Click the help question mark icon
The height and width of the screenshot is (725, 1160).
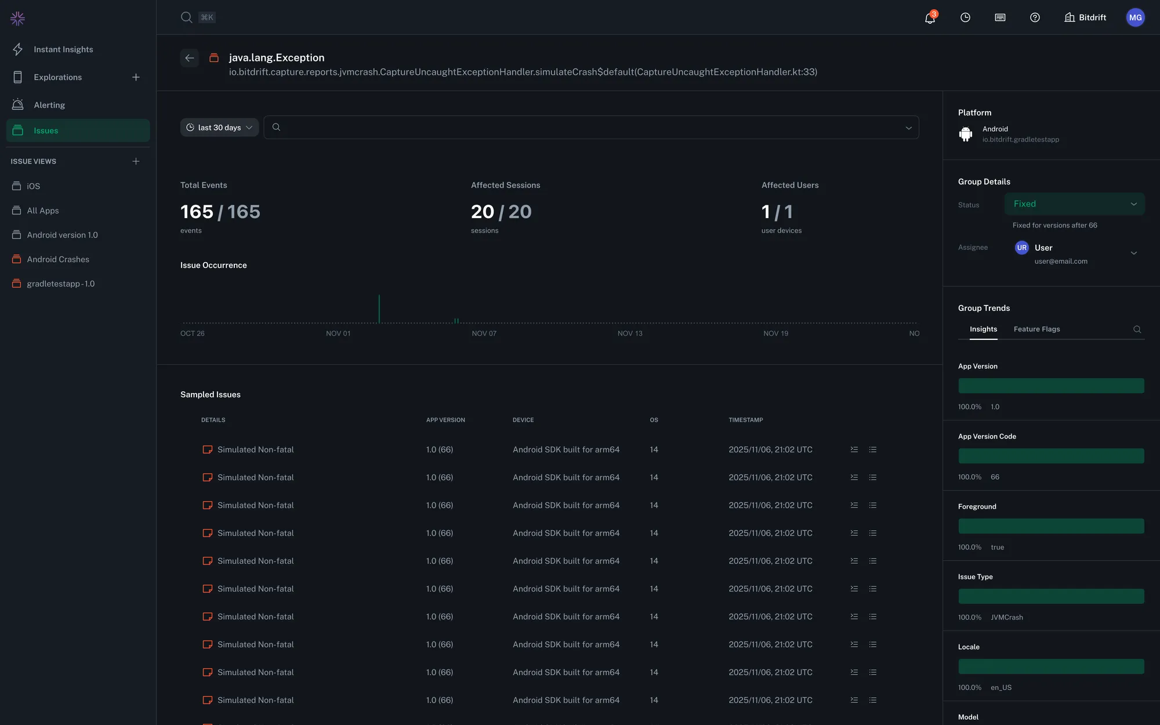[x=1035, y=18]
